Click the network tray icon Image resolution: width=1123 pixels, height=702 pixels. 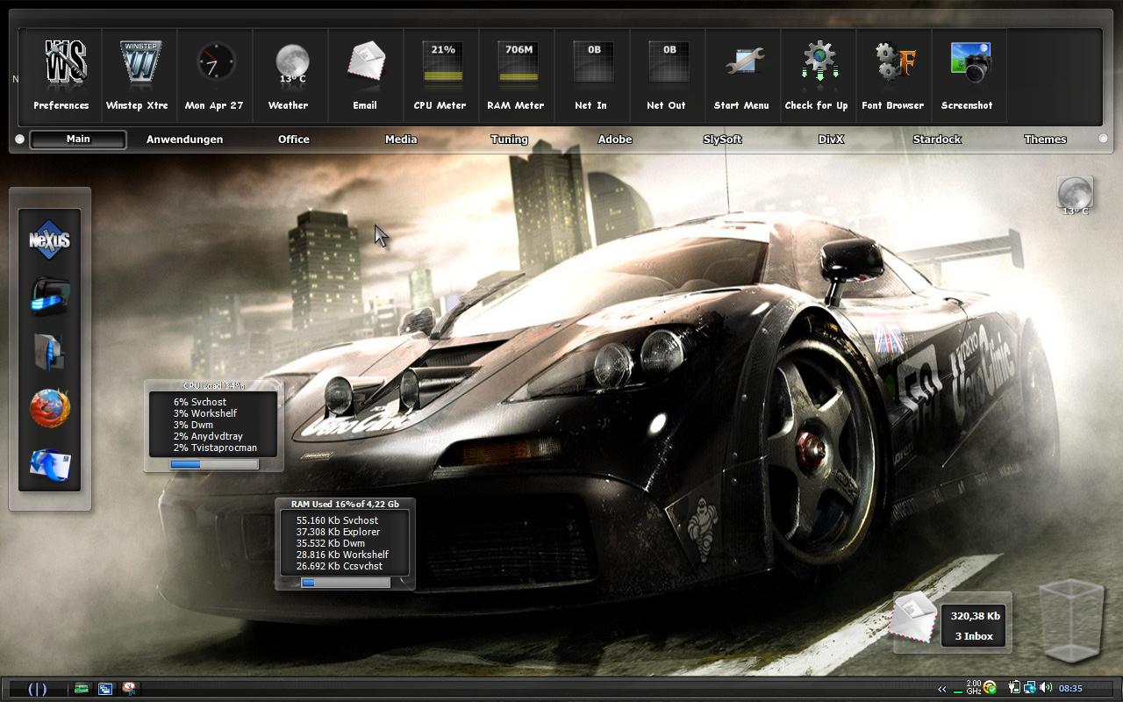(1030, 688)
